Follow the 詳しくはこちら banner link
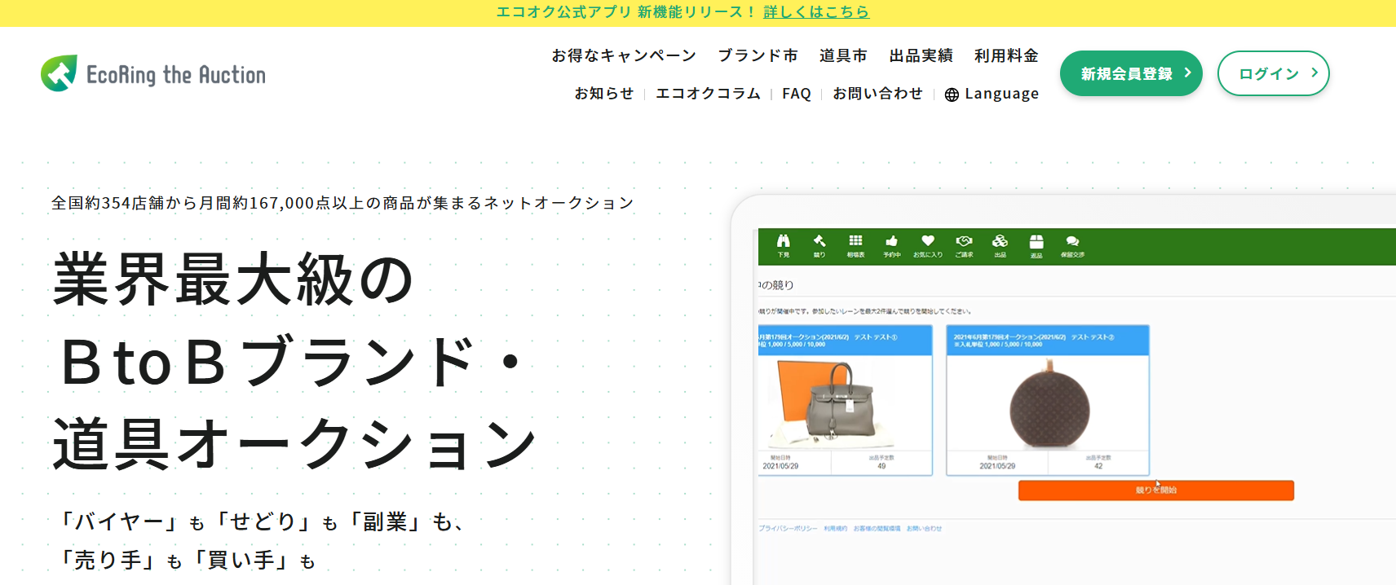The width and height of the screenshot is (1396, 585). coord(816,12)
